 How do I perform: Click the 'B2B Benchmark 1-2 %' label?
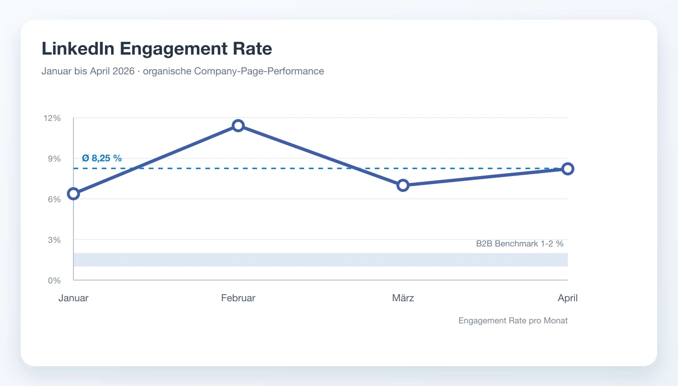tap(520, 244)
